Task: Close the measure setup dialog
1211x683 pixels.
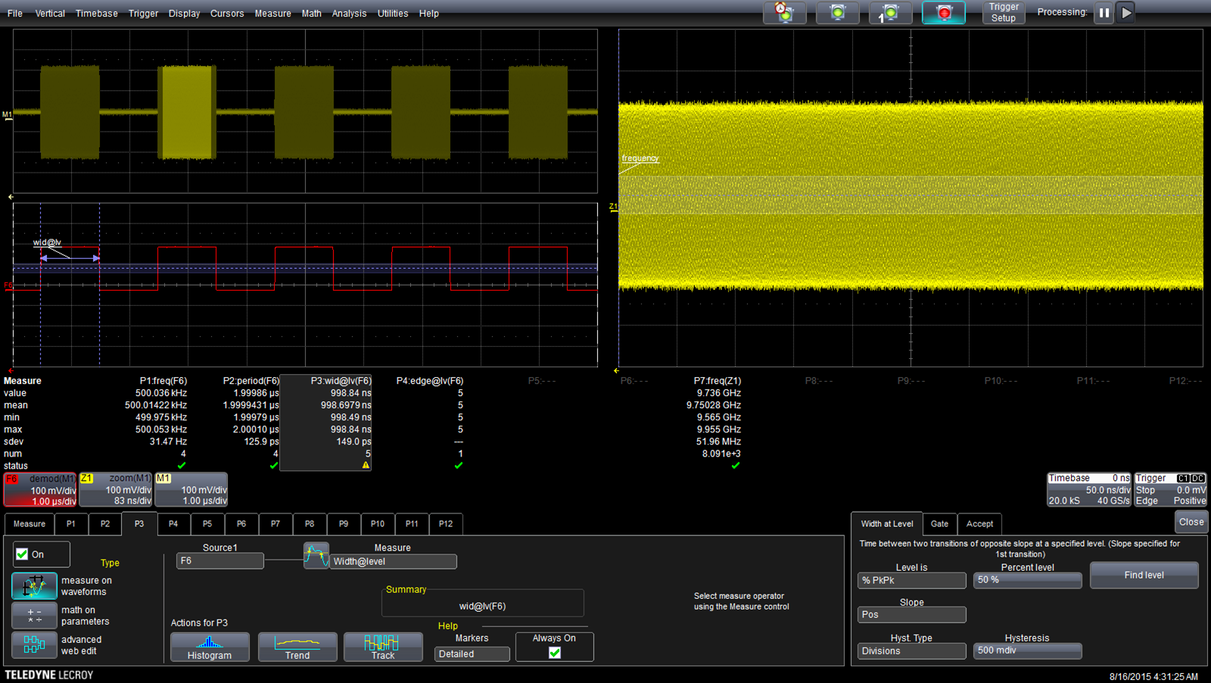Action: coord(1191,522)
